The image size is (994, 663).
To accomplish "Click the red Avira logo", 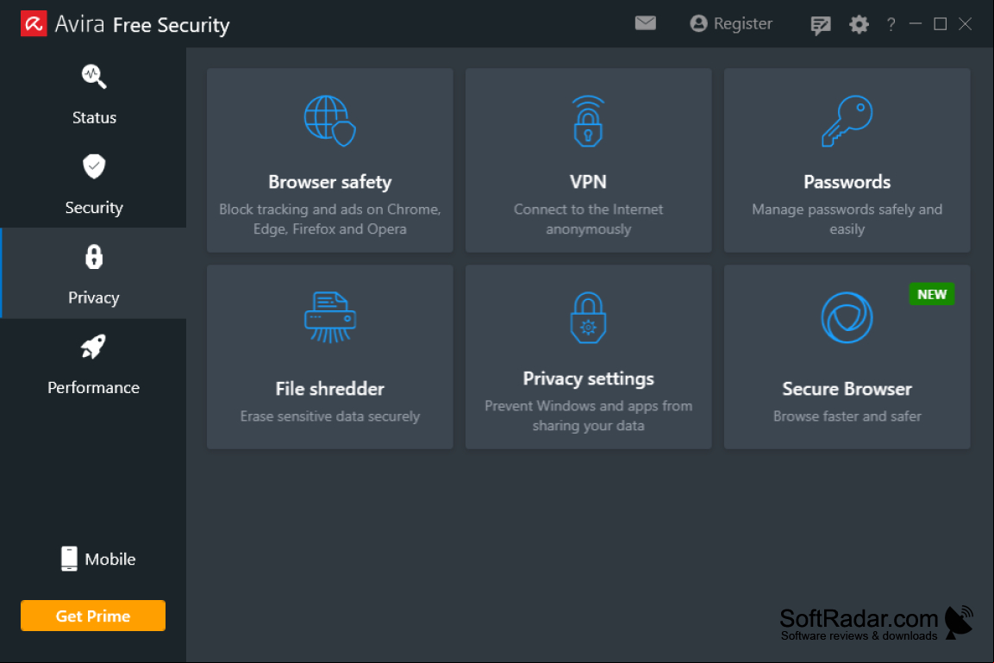I will click(x=34, y=24).
